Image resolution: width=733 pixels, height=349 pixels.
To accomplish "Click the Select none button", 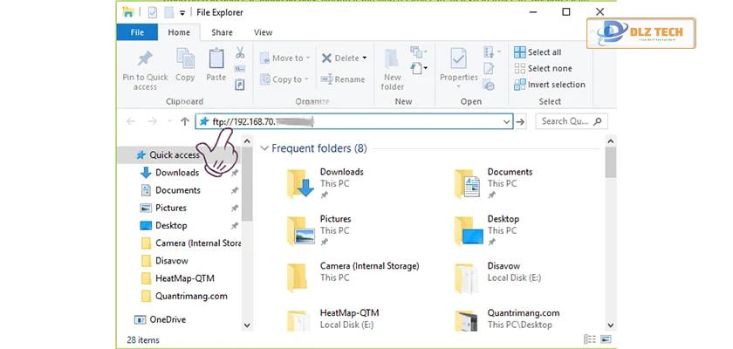I will [x=543, y=69].
